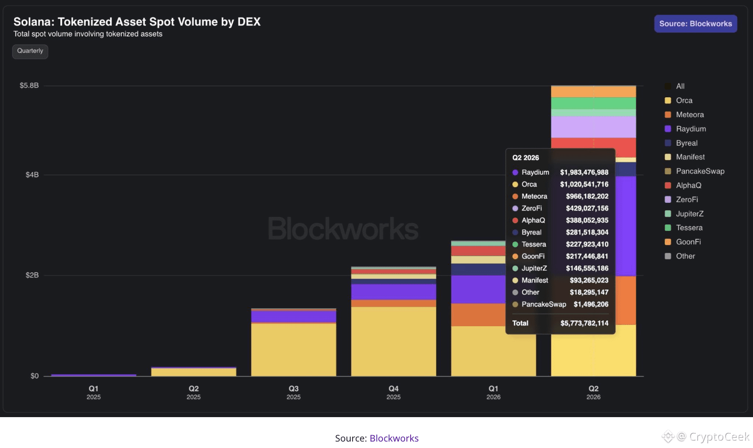Toggle Other series in the legend

pyautogui.click(x=680, y=256)
